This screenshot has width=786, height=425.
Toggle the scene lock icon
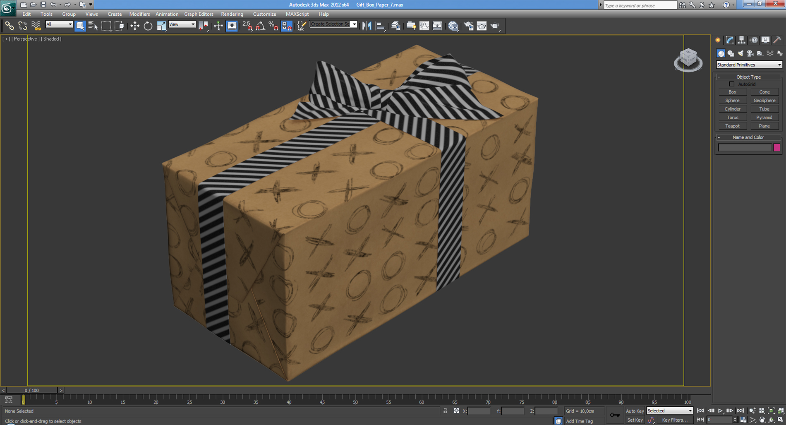coord(445,411)
